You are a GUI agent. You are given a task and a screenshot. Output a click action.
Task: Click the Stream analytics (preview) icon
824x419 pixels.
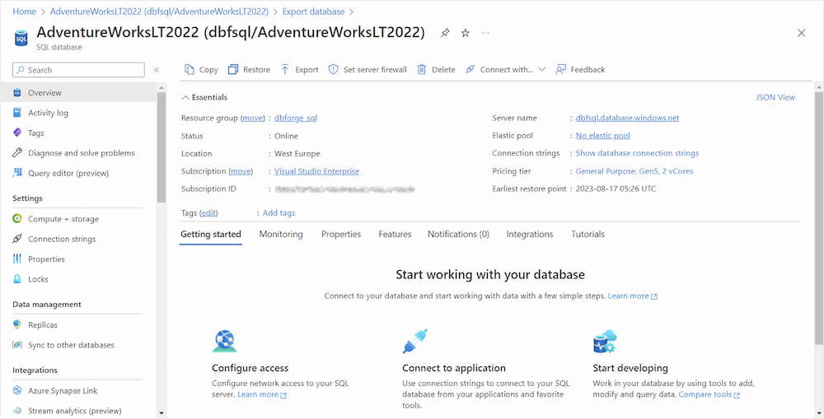17,411
